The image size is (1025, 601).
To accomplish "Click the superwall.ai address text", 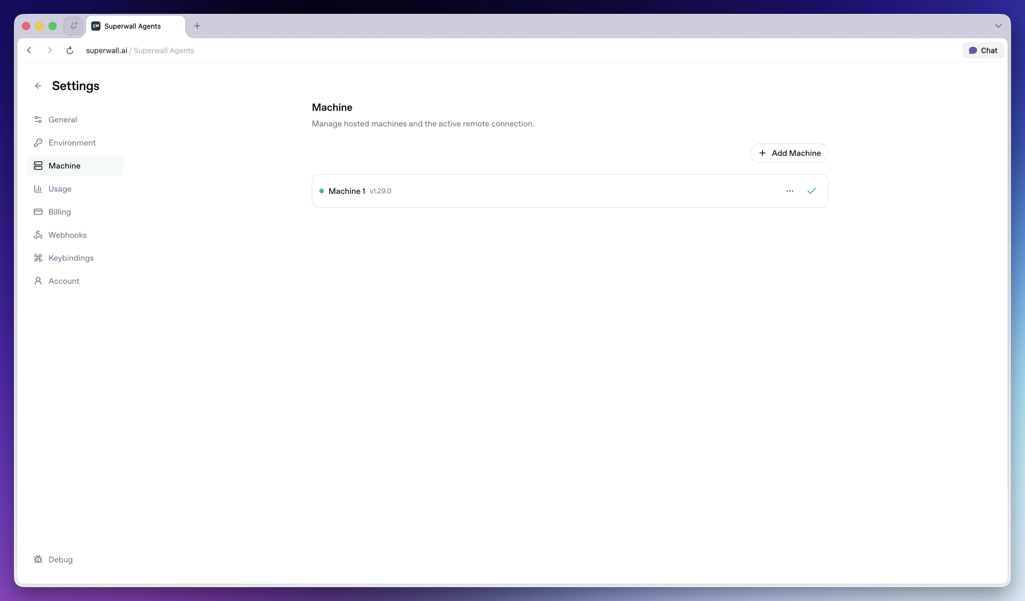I will click(x=106, y=50).
